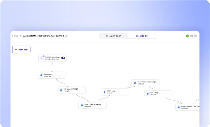Viewport: 210px width, 127px height.
Task: Click the green Đã lưu saved checkmark
Action: pyautogui.click(x=187, y=36)
